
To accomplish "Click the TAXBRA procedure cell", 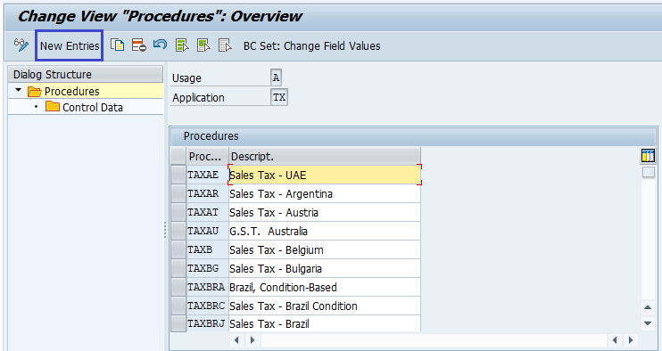I will [207, 287].
